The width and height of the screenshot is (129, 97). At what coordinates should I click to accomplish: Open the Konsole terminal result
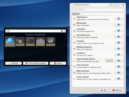30,42
